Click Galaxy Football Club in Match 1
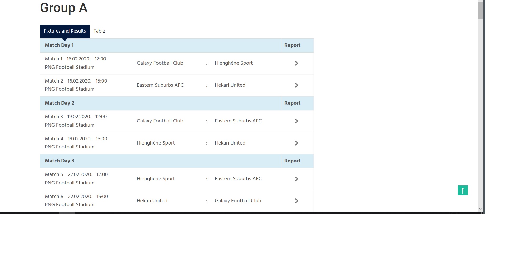The image size is (508, 273). (160, 63)
